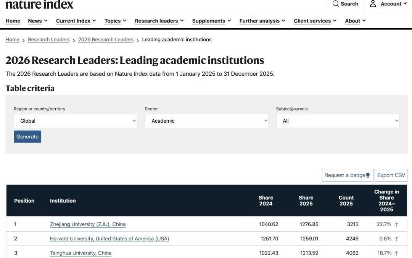Click the up arrow next to 22.7%
This screenshot has height=258, width=412.
[x=397, y=225]
